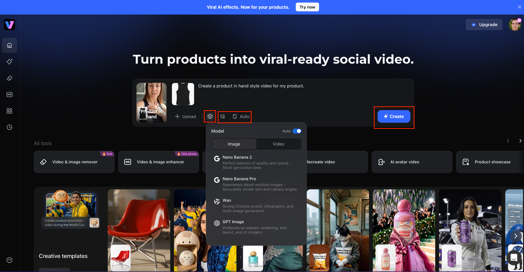Toggle the Auto model switch off
The height and width of the screenshot is (272, 524).
(x=297, y=131)
